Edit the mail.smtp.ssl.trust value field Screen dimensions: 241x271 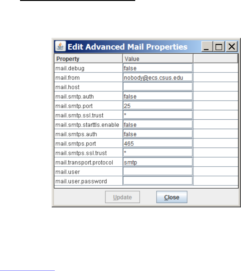tap(158, 115)
